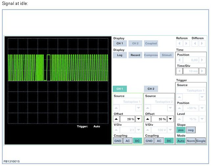Decrease the Time Position value

coord(179,60)
